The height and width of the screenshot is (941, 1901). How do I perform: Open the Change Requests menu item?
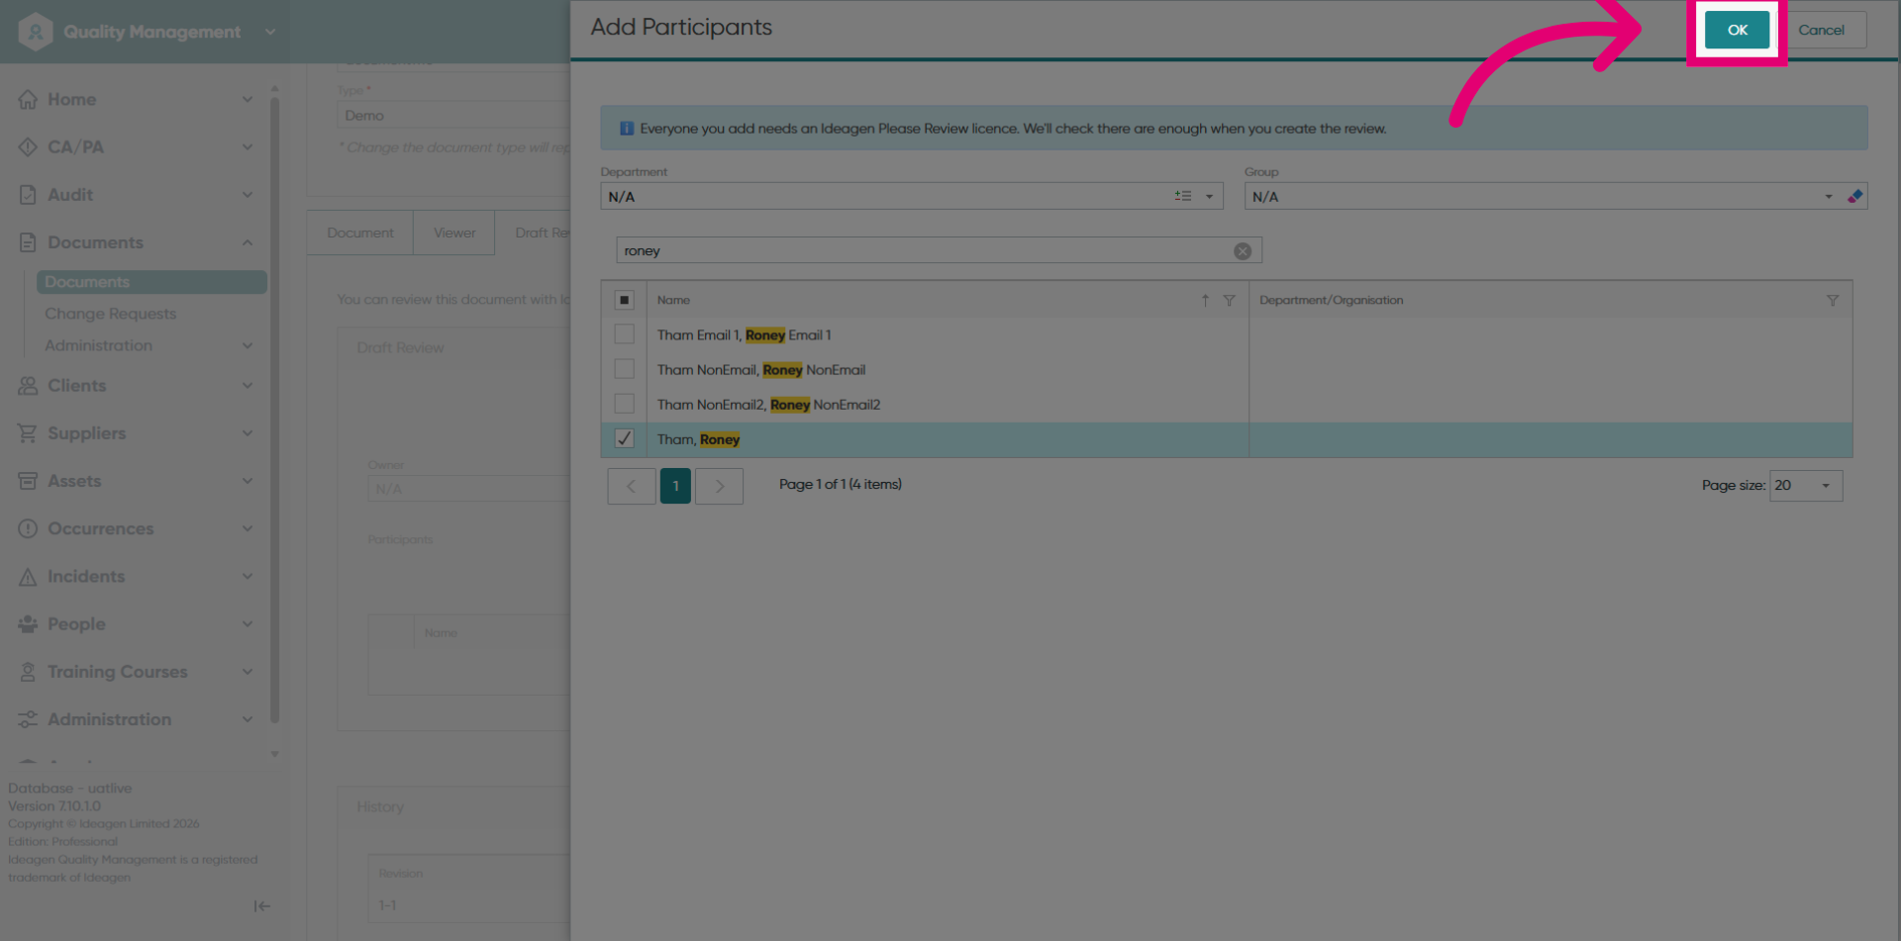[x=110, y=314]
